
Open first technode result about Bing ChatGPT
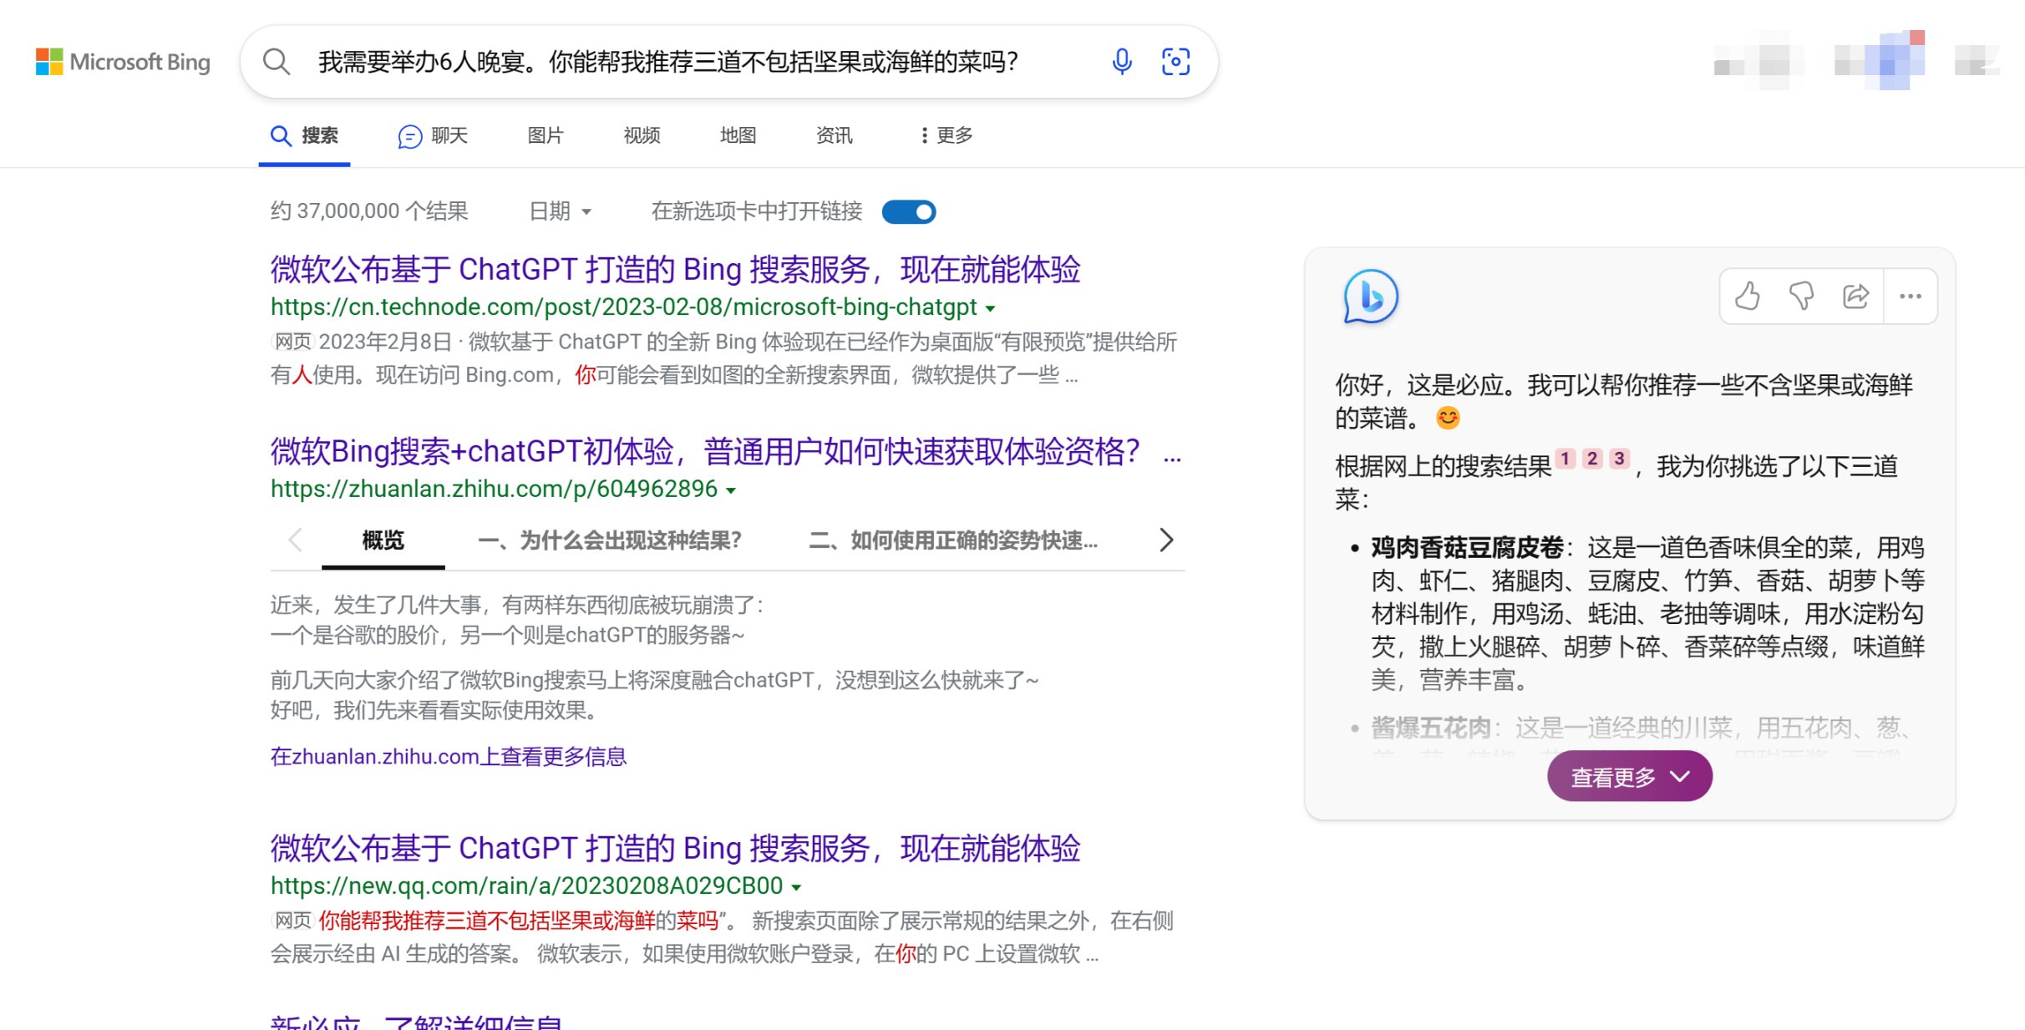point(675,270)
